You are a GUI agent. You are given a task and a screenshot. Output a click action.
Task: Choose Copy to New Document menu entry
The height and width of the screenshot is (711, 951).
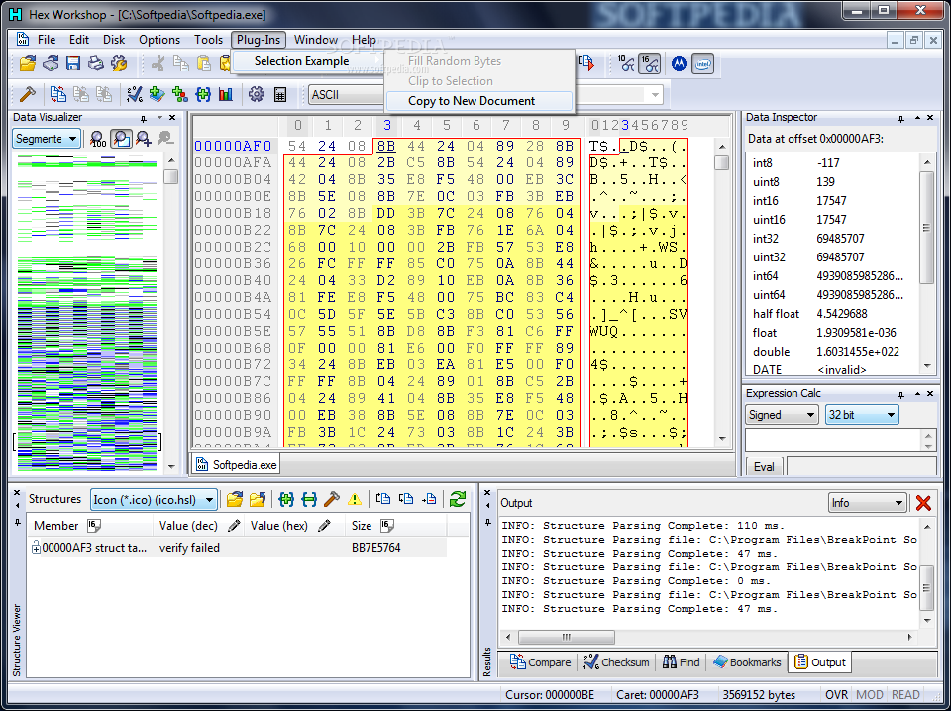[472, 101]
